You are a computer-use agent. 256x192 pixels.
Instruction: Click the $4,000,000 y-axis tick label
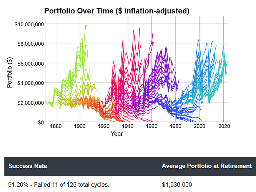pos(31,83)
